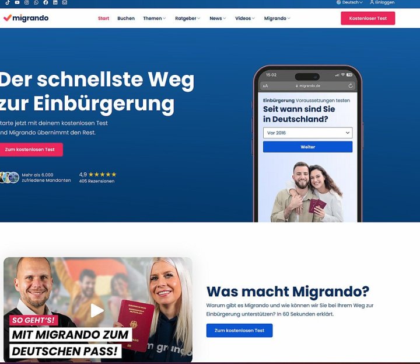Open the WhatsApp contact icon
The width and height of the screenshot is (420, 364).
[x=36, y=2]
